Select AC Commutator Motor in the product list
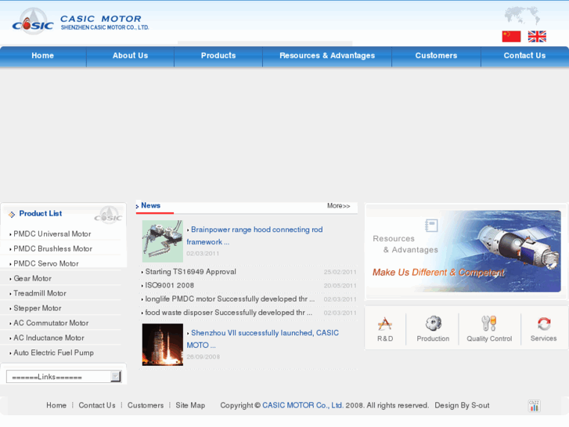The image size is (569, 427). click(51, 323)
